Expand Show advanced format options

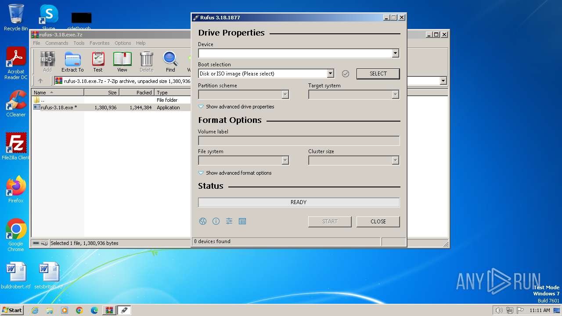pyautogui.click(x=235, y=173)
